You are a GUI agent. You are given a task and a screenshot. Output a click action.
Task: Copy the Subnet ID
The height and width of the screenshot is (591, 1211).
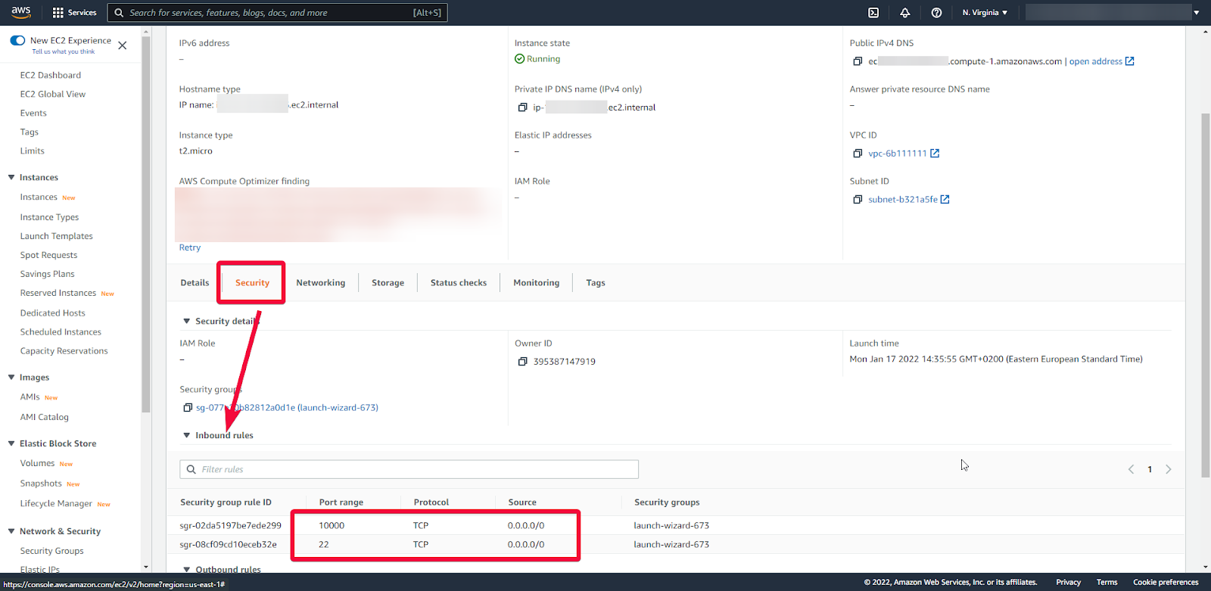pyautogui.click(x=858, y=200)
